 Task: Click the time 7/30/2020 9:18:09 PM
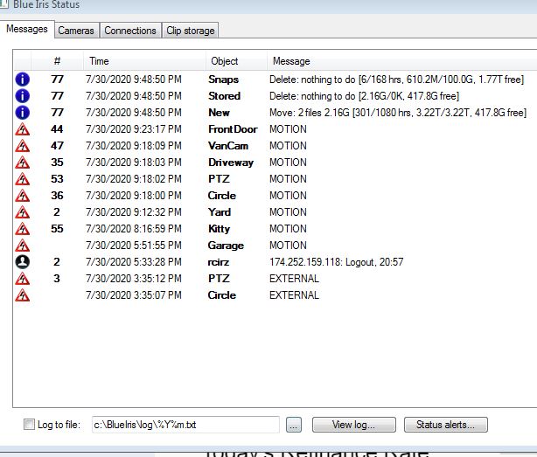(134, 146)
